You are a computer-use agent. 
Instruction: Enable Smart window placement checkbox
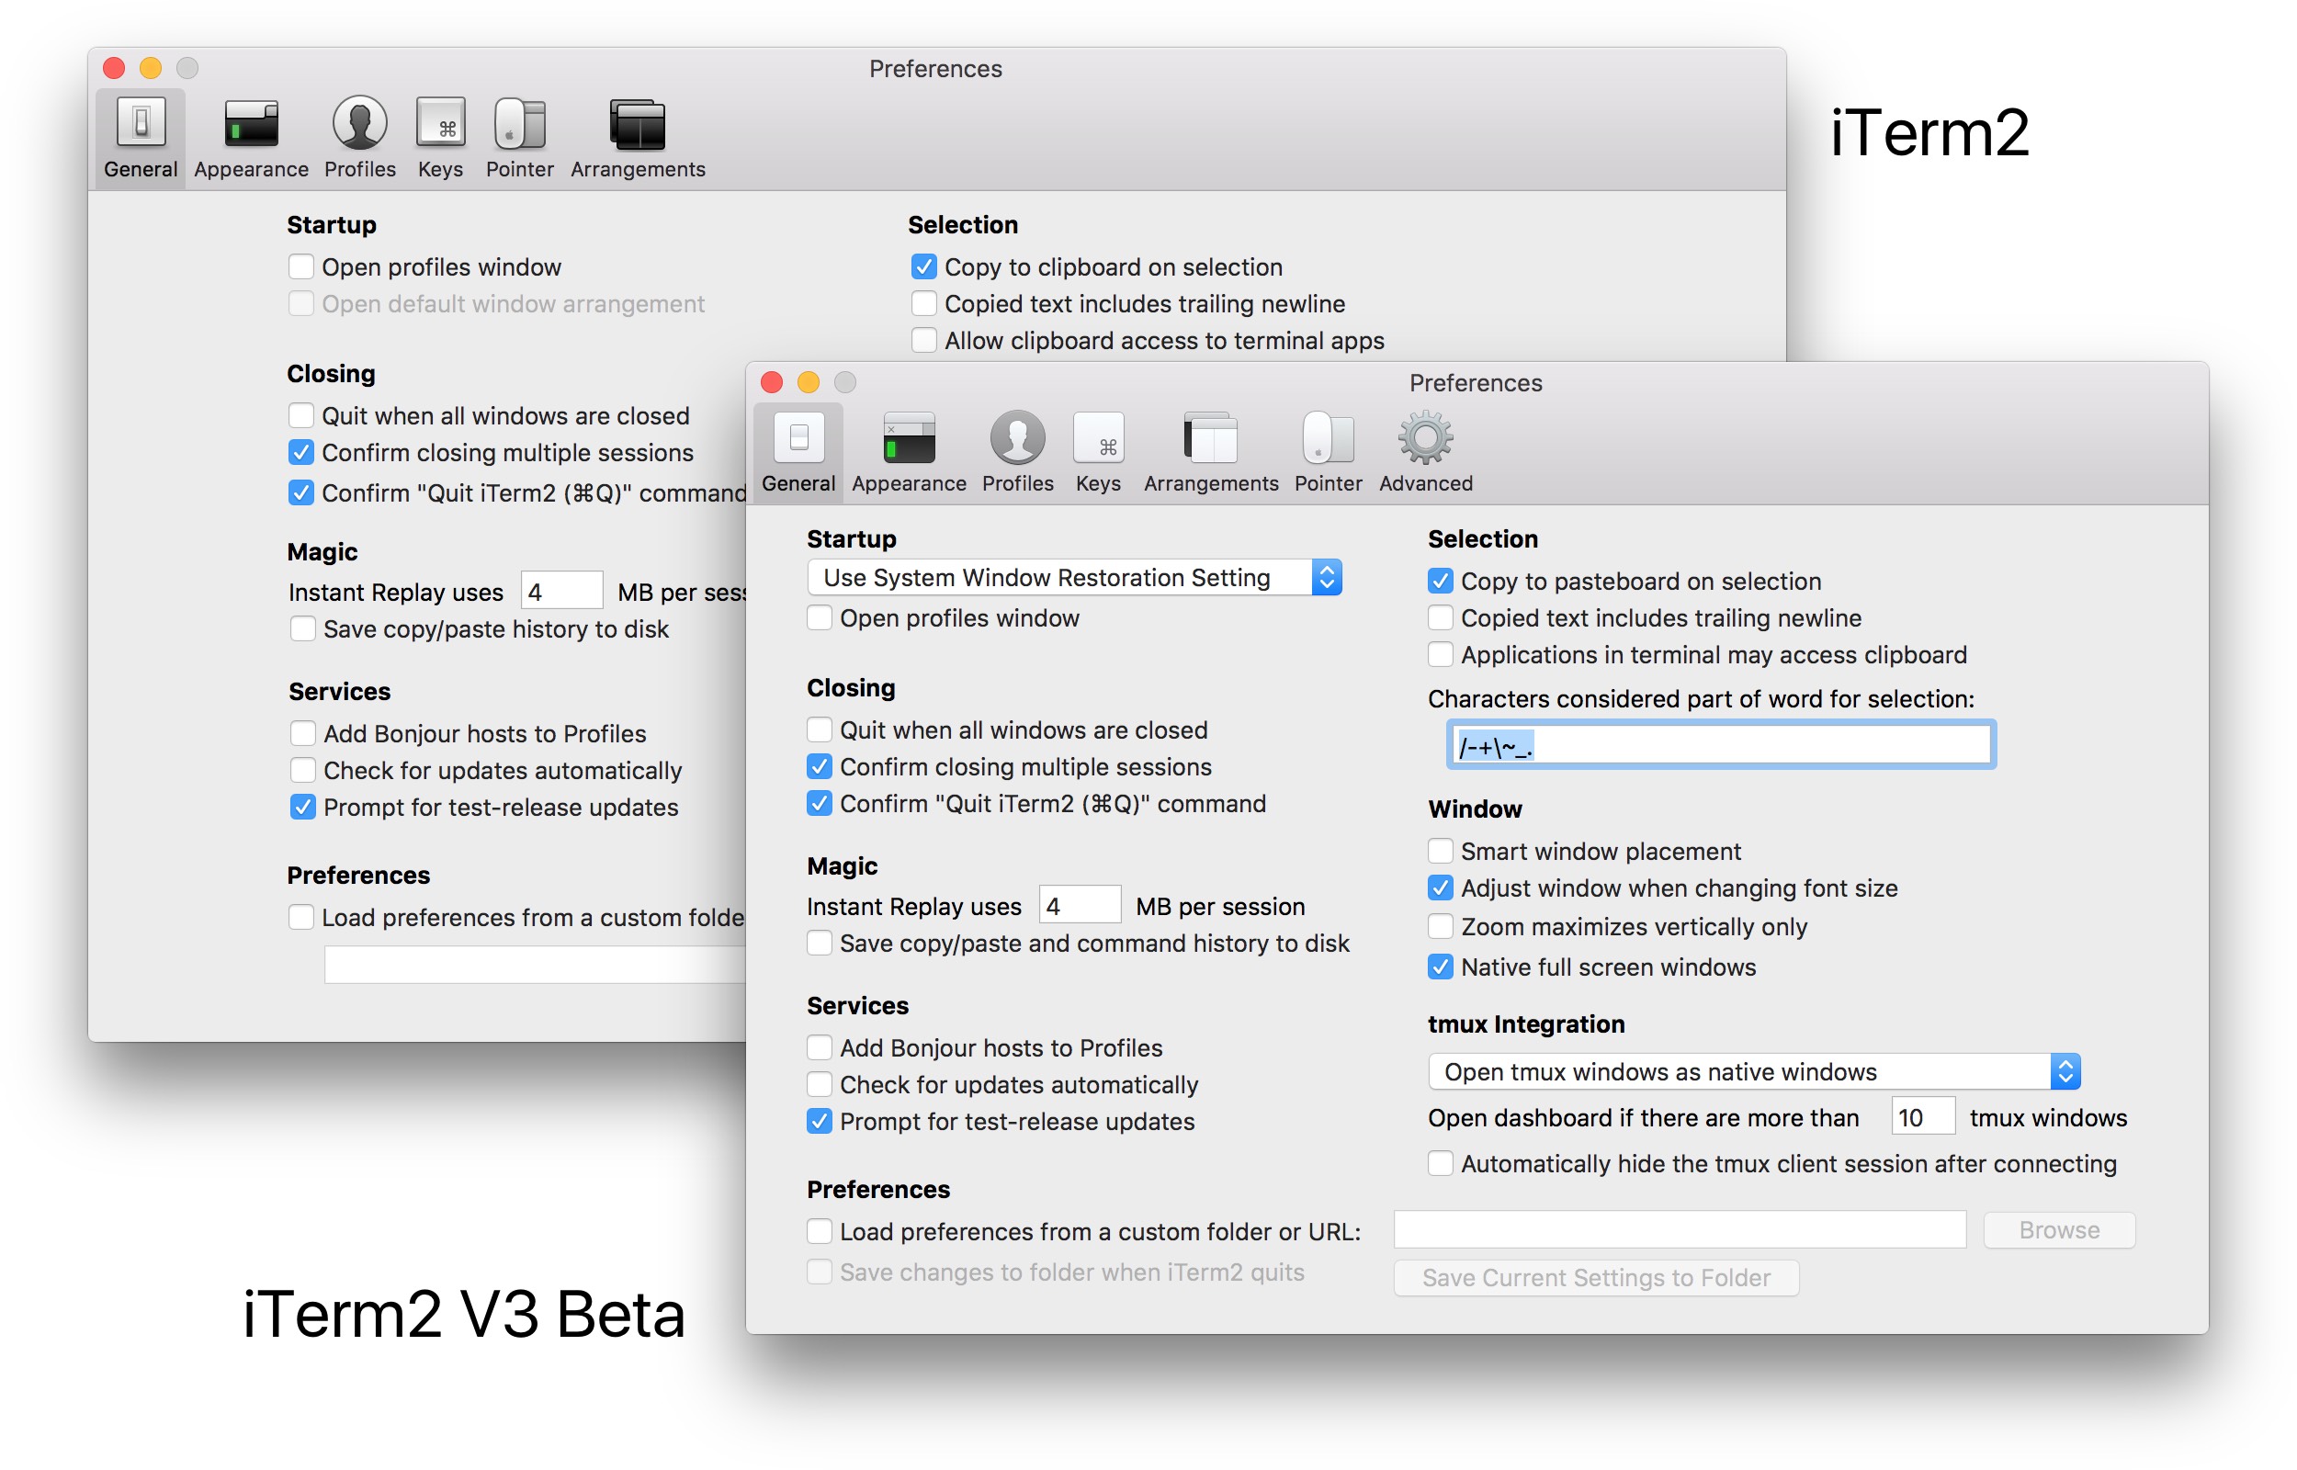click(x=1440, y=851)
